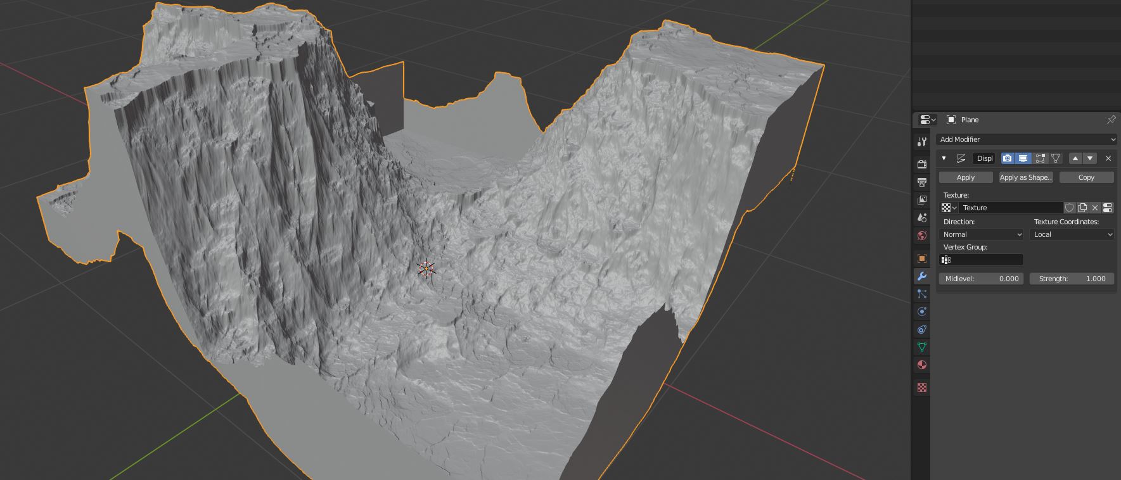Open the Object properties tab
1121x480 pixels.
pos(922,258)
